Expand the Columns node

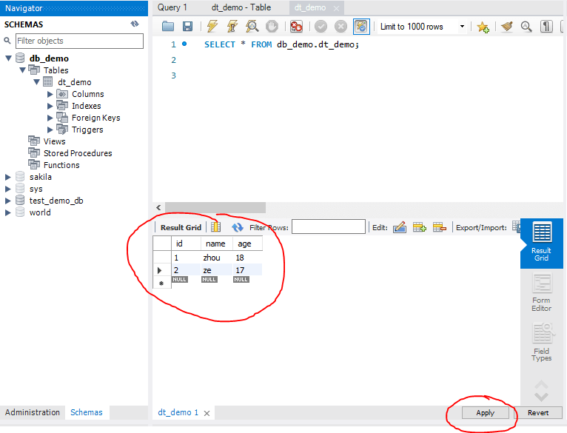[x=50, y=94]
